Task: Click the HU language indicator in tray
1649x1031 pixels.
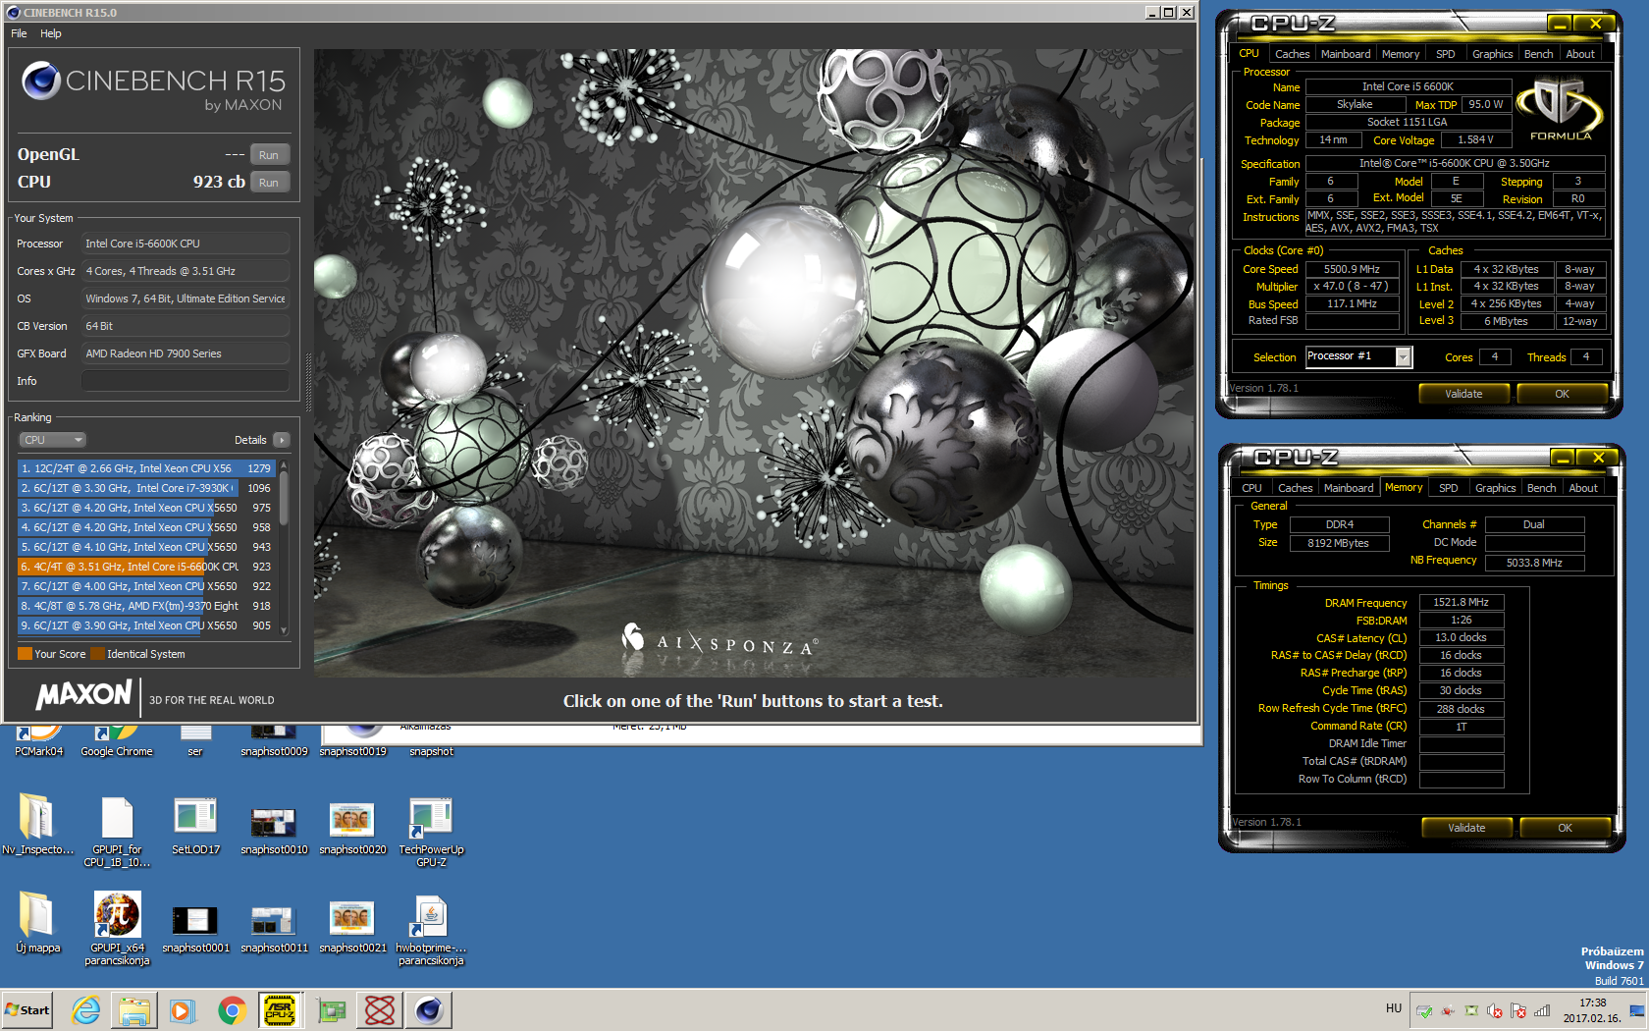Action: [x=1394, y=1008]
